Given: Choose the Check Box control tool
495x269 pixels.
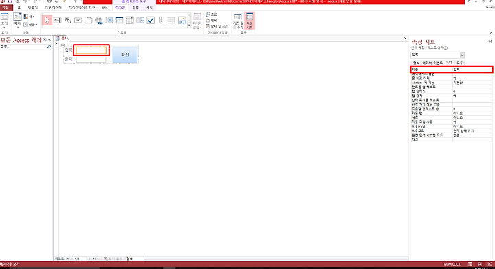Looking at the screenshot, I should (x=151, y=20).
